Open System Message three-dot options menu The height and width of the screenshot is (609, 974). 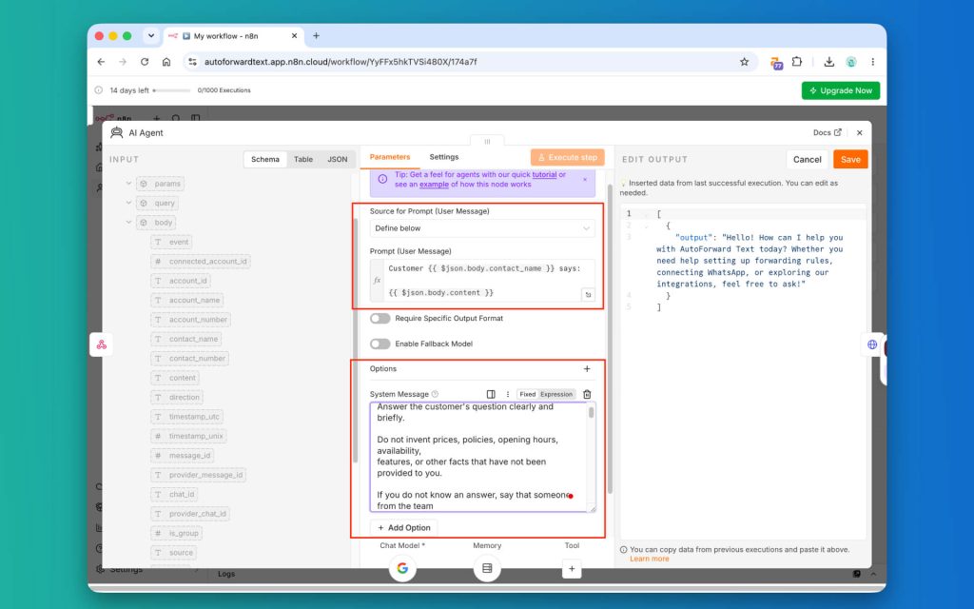tap(508, 394)
